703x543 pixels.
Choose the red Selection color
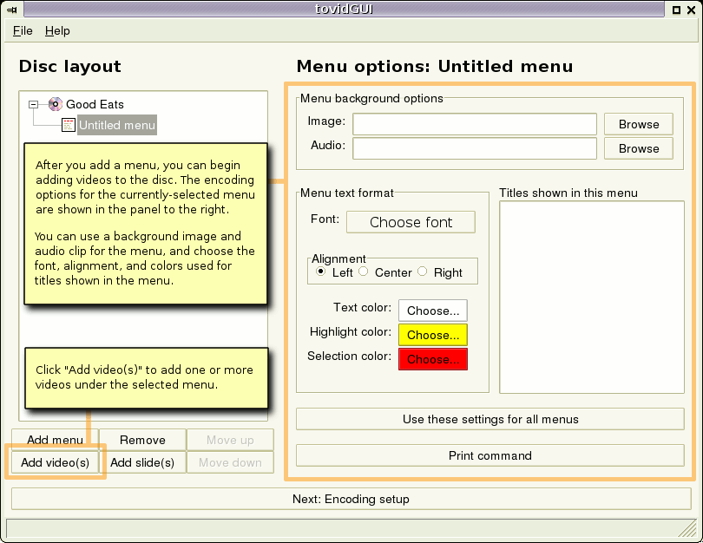tap(432, 358)
